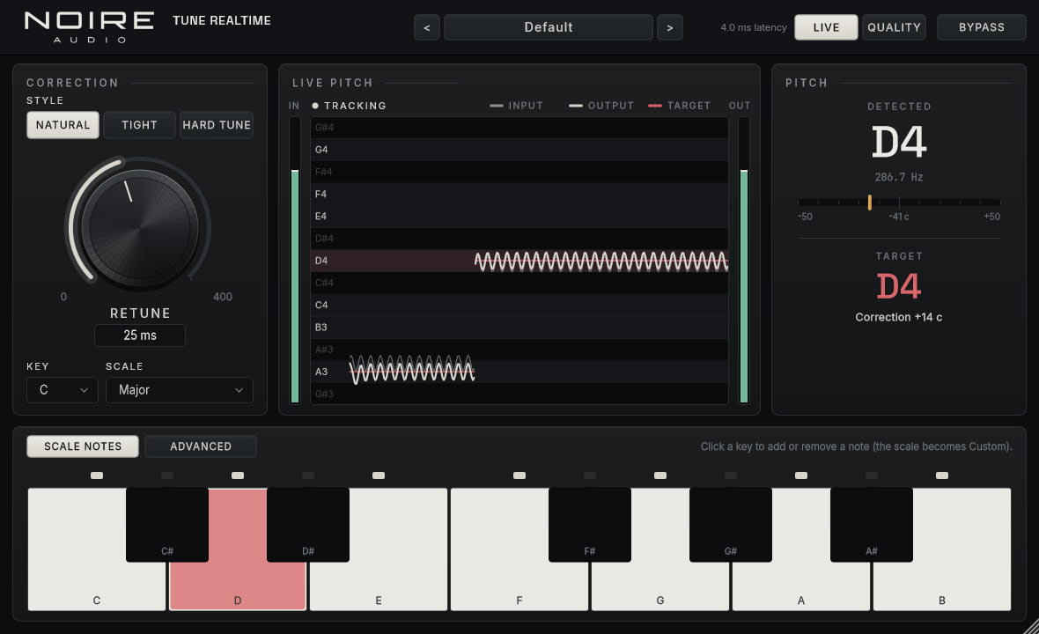1039x634 pixels.
Task: Toggle the indicator above the F# key
Action: click(590, 475)
